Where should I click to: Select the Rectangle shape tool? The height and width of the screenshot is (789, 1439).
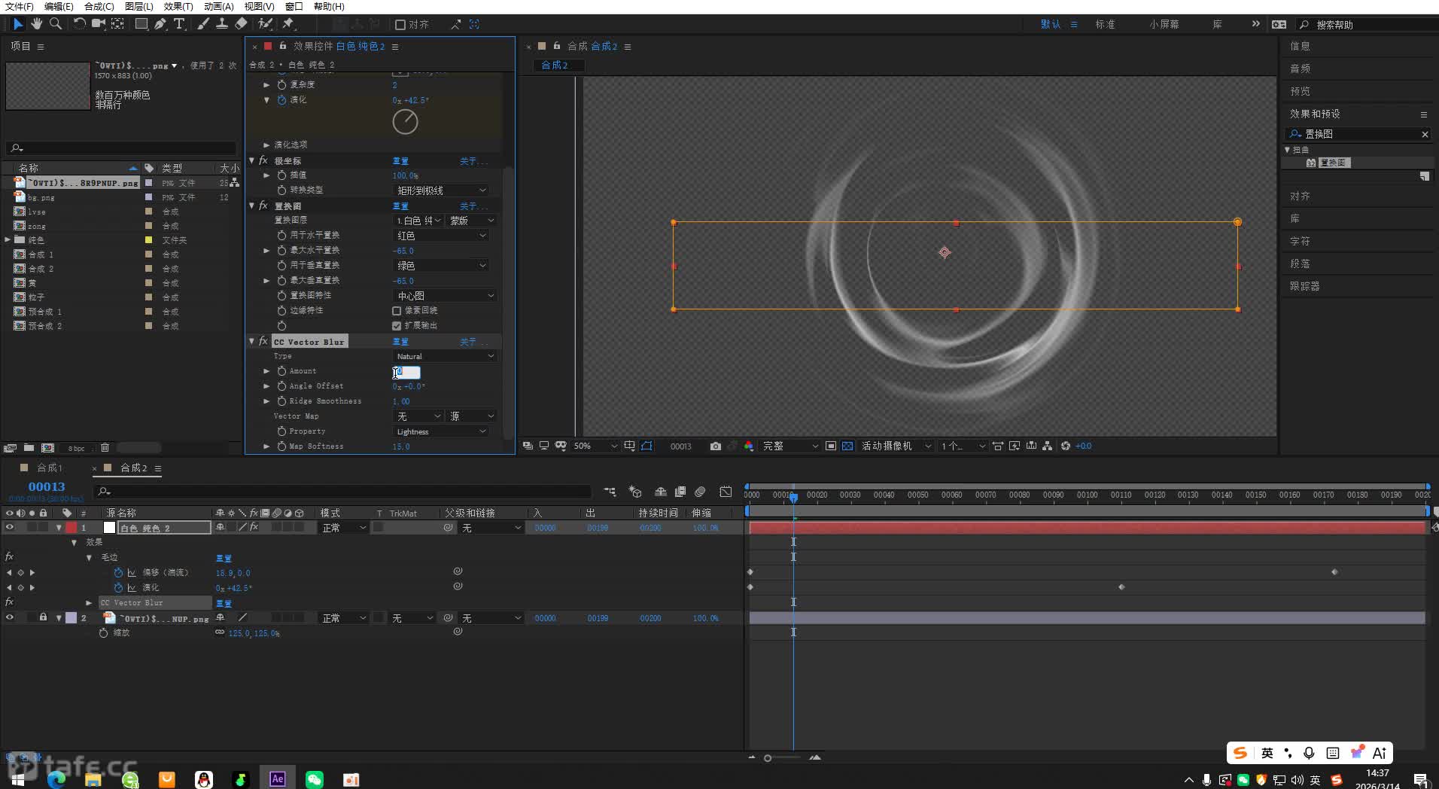point(141,24)
